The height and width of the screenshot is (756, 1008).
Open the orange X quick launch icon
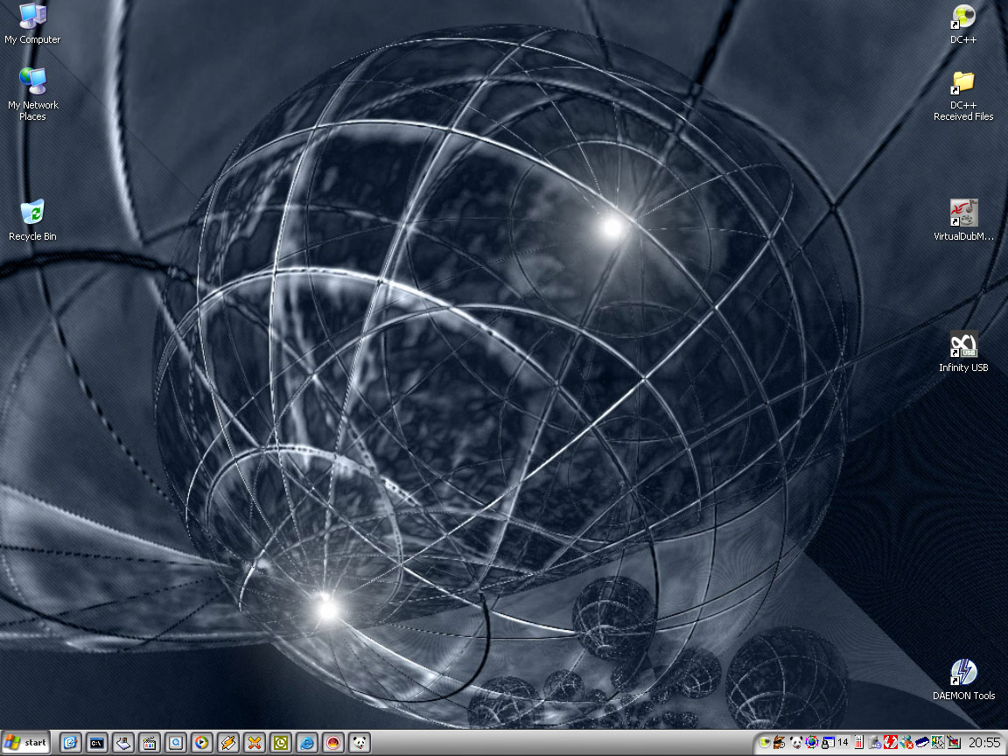click(255, 743)
